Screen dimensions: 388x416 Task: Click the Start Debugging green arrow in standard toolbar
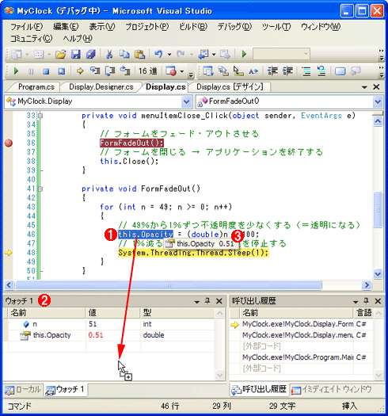click(244, 54)
